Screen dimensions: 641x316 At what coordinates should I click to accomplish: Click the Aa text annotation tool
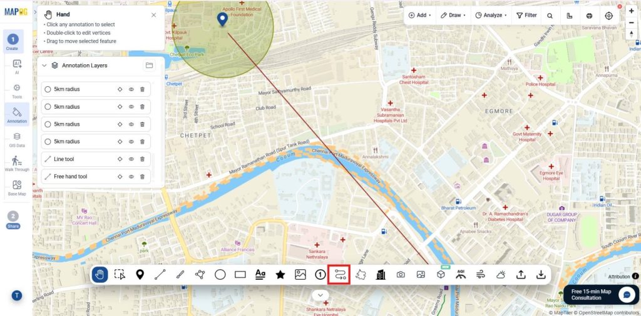(260, 274)
